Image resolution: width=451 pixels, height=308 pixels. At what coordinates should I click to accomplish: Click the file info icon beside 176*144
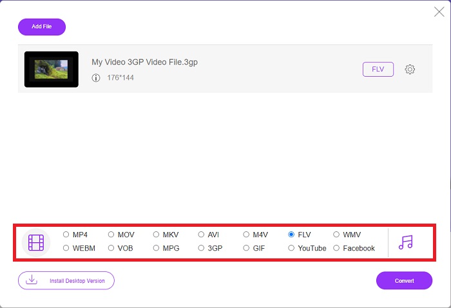pyautogui.click(x=96, y=78)
